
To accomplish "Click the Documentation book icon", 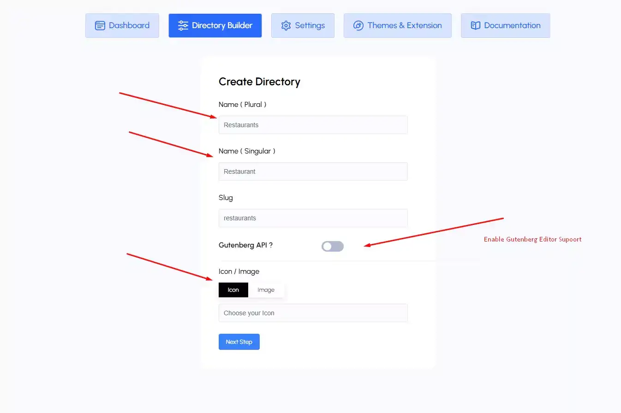I will (476, 25).
